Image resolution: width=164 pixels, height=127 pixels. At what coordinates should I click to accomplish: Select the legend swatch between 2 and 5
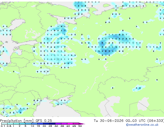22,124
